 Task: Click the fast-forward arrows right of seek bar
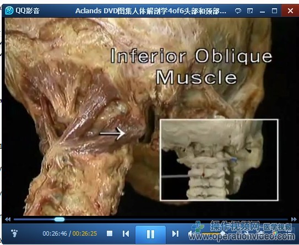click(294, 219)
